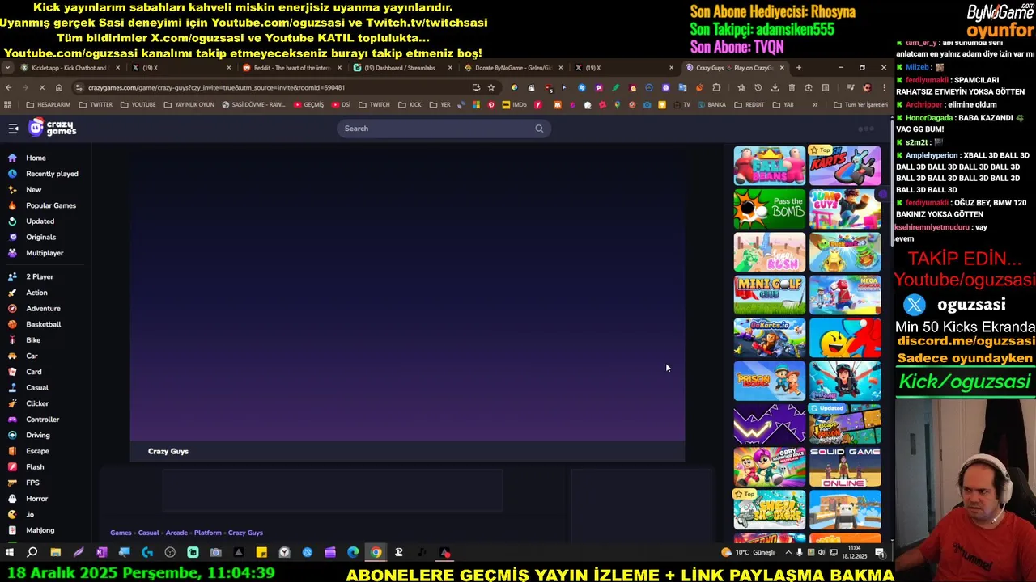The image size is (1036, 582).
Task: Focus the CrazyGames search box
Action: tap(444, 129)
